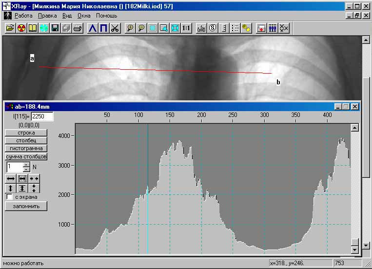Open the Правка menu
Image resolution: width=372 pixels, height=269 pixels.
click(x=47, y=16)
